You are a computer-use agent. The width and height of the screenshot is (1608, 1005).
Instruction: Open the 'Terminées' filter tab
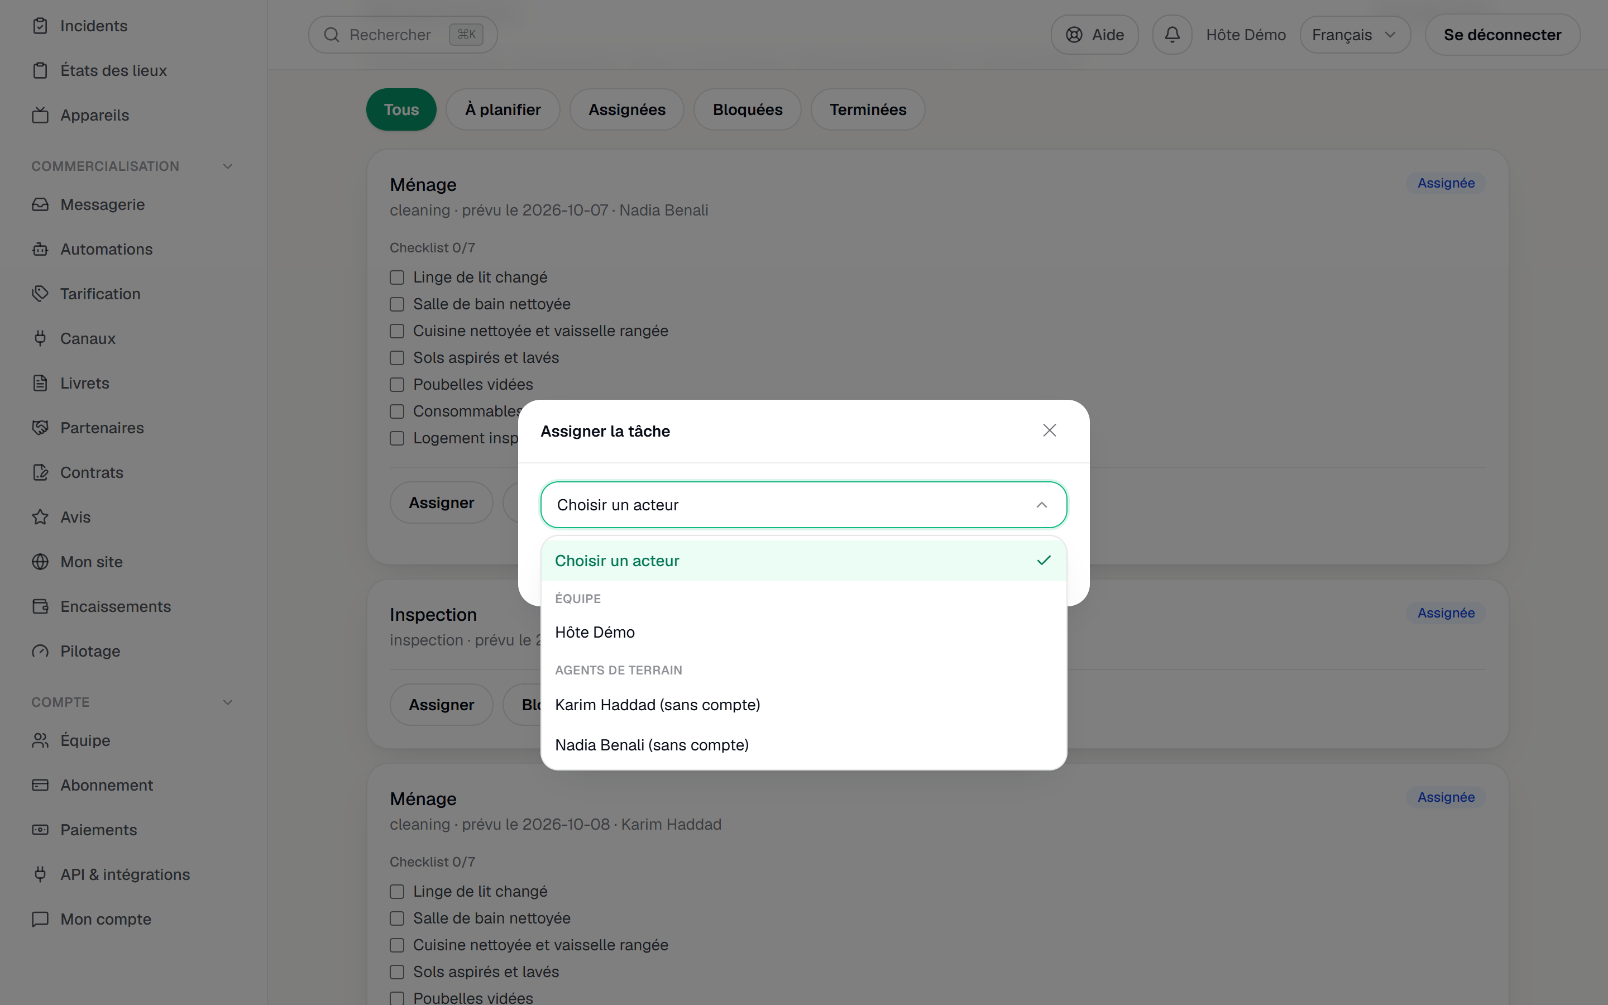[868, 109]
